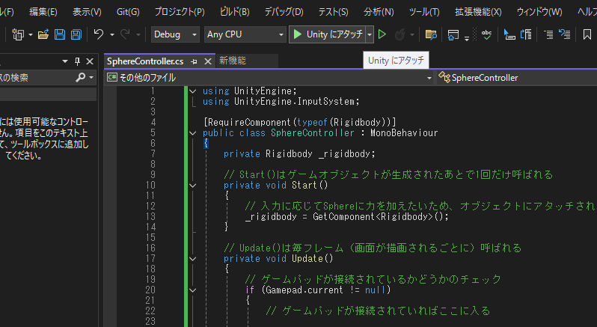
Task: Click the Save file icon
Action: (x=58, y=34)
